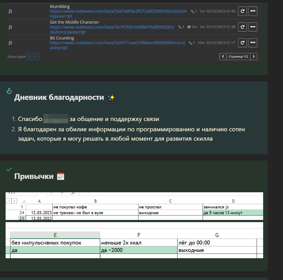The image size is (283, 280).
Task: Click the Mumbling entry title
Action: coord(60,7)
